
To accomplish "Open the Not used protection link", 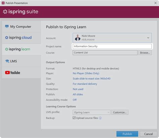I will 78,89.
